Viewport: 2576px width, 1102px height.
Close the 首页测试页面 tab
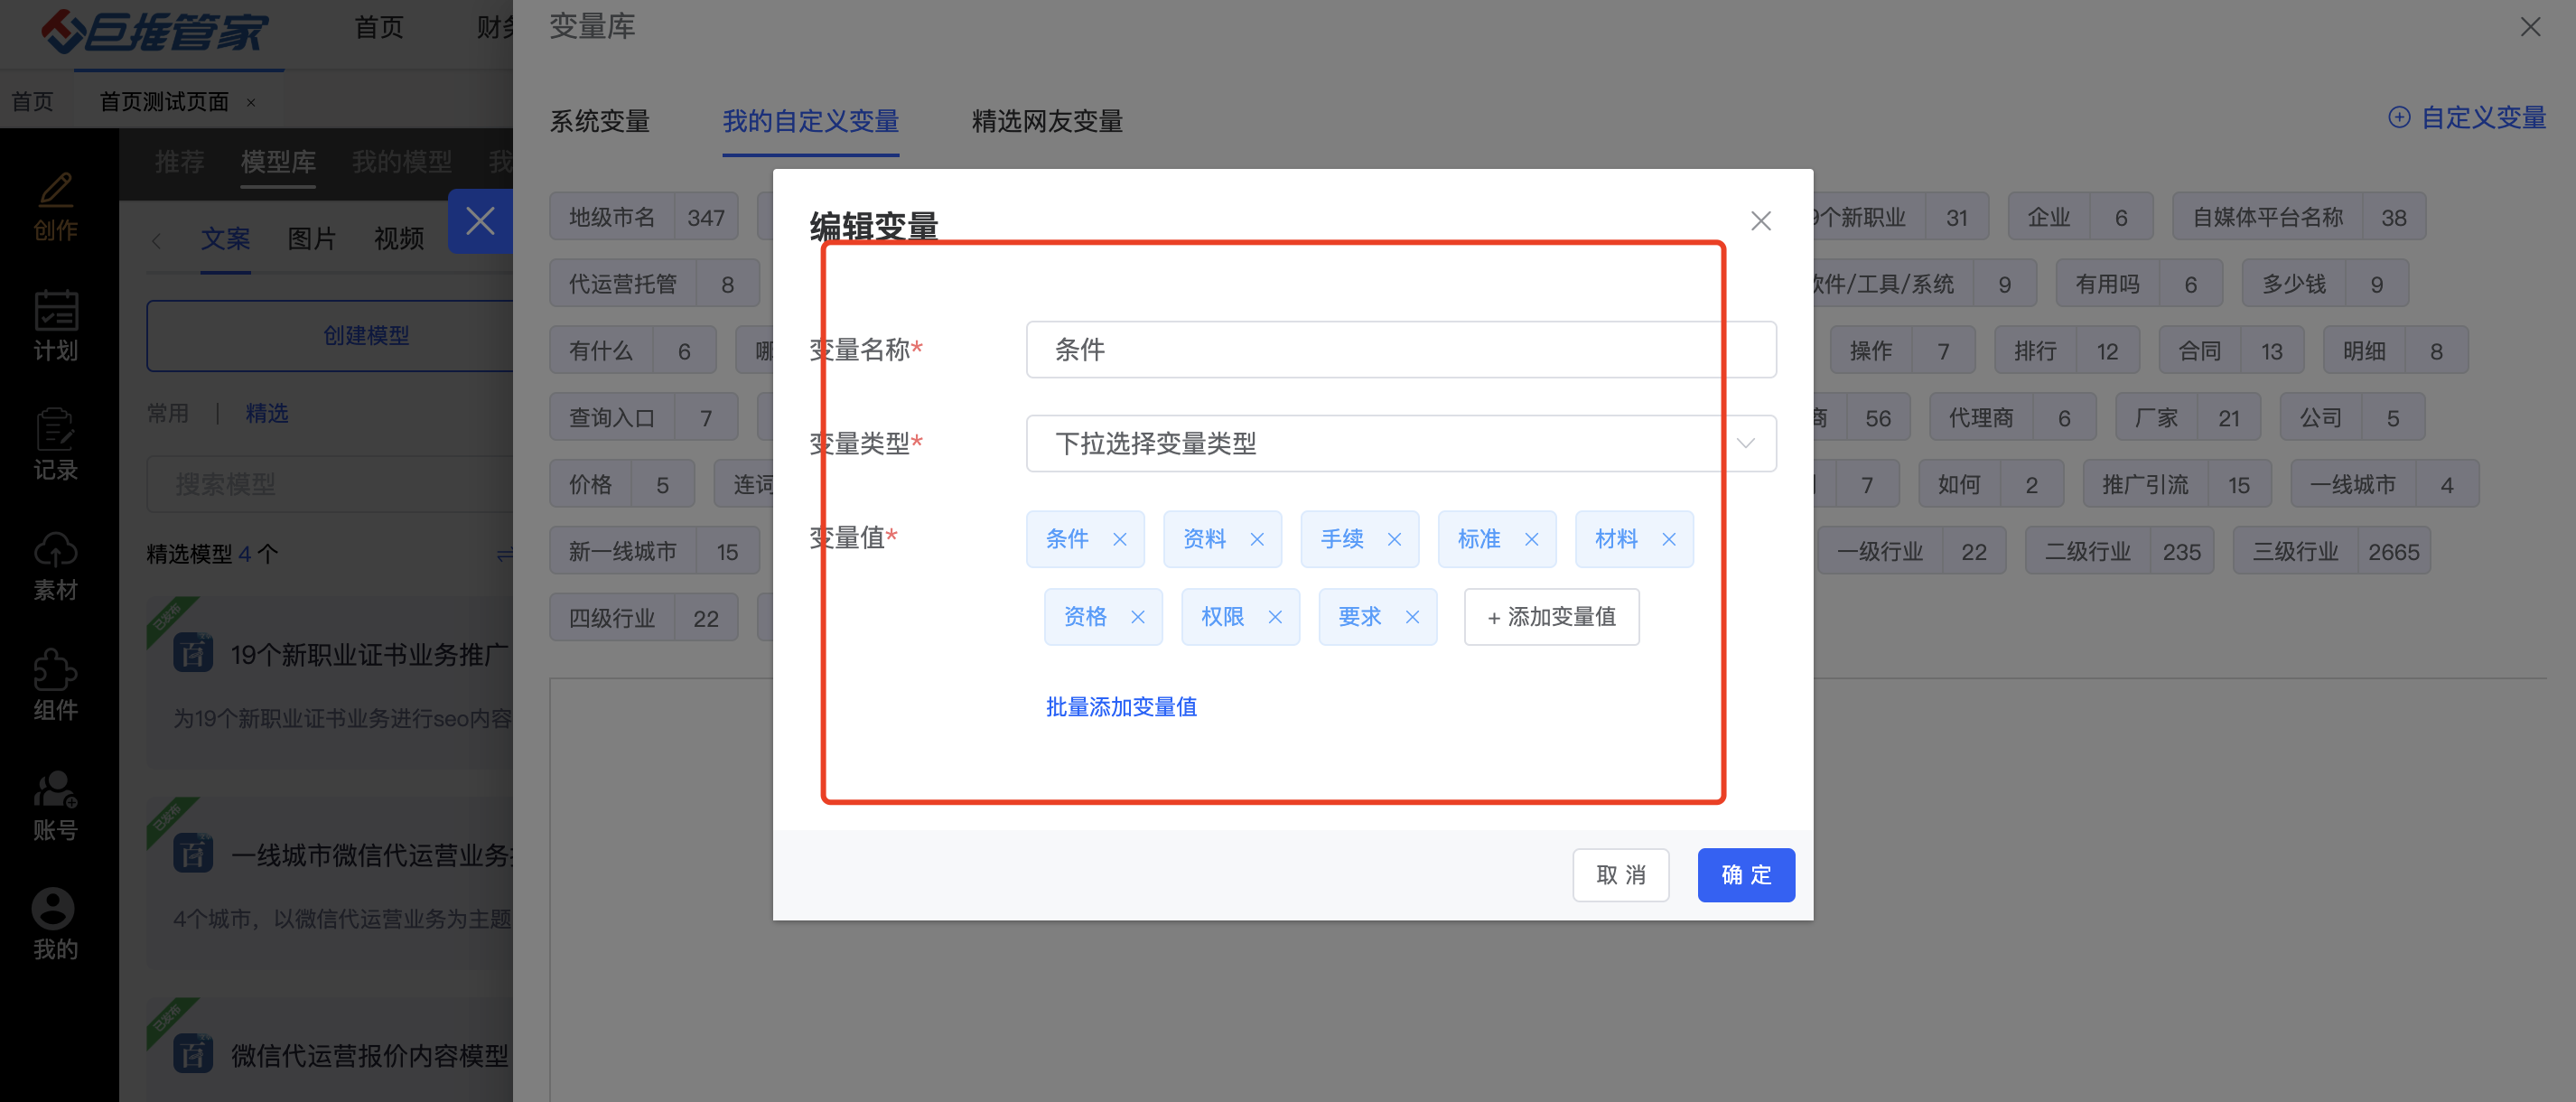pyautogui.click(x=251, y=102)
